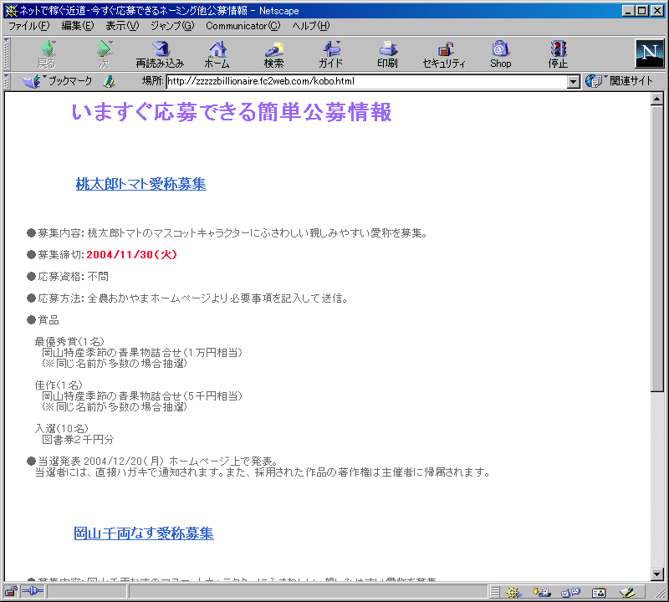Open the Address Book component icon

coord(599,592)
